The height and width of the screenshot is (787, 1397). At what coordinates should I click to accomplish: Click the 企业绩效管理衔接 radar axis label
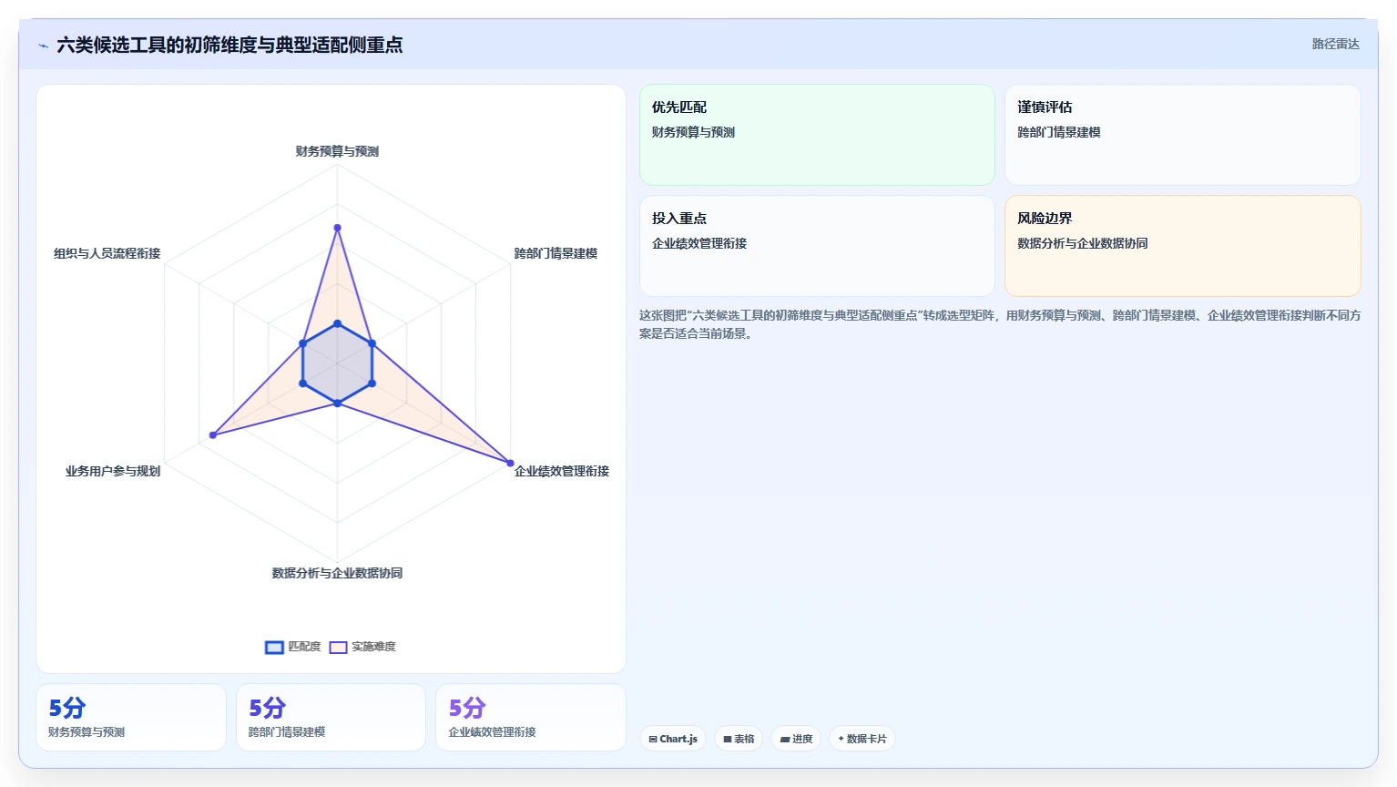coord(562,471)
